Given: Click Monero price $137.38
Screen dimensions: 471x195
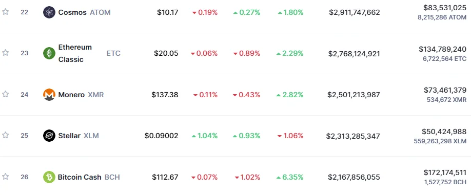Looking at the screenshot, I should point(165,95).
